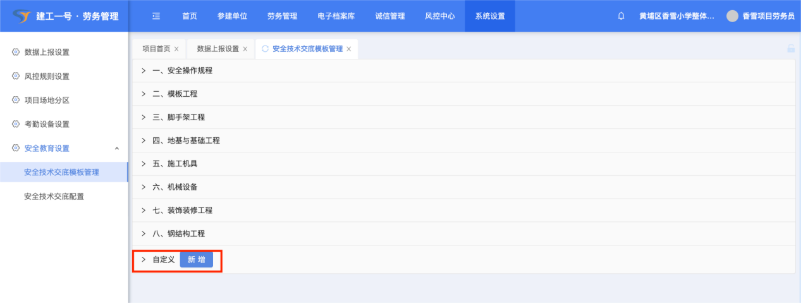Click the user avatar icon

[732, 16]
